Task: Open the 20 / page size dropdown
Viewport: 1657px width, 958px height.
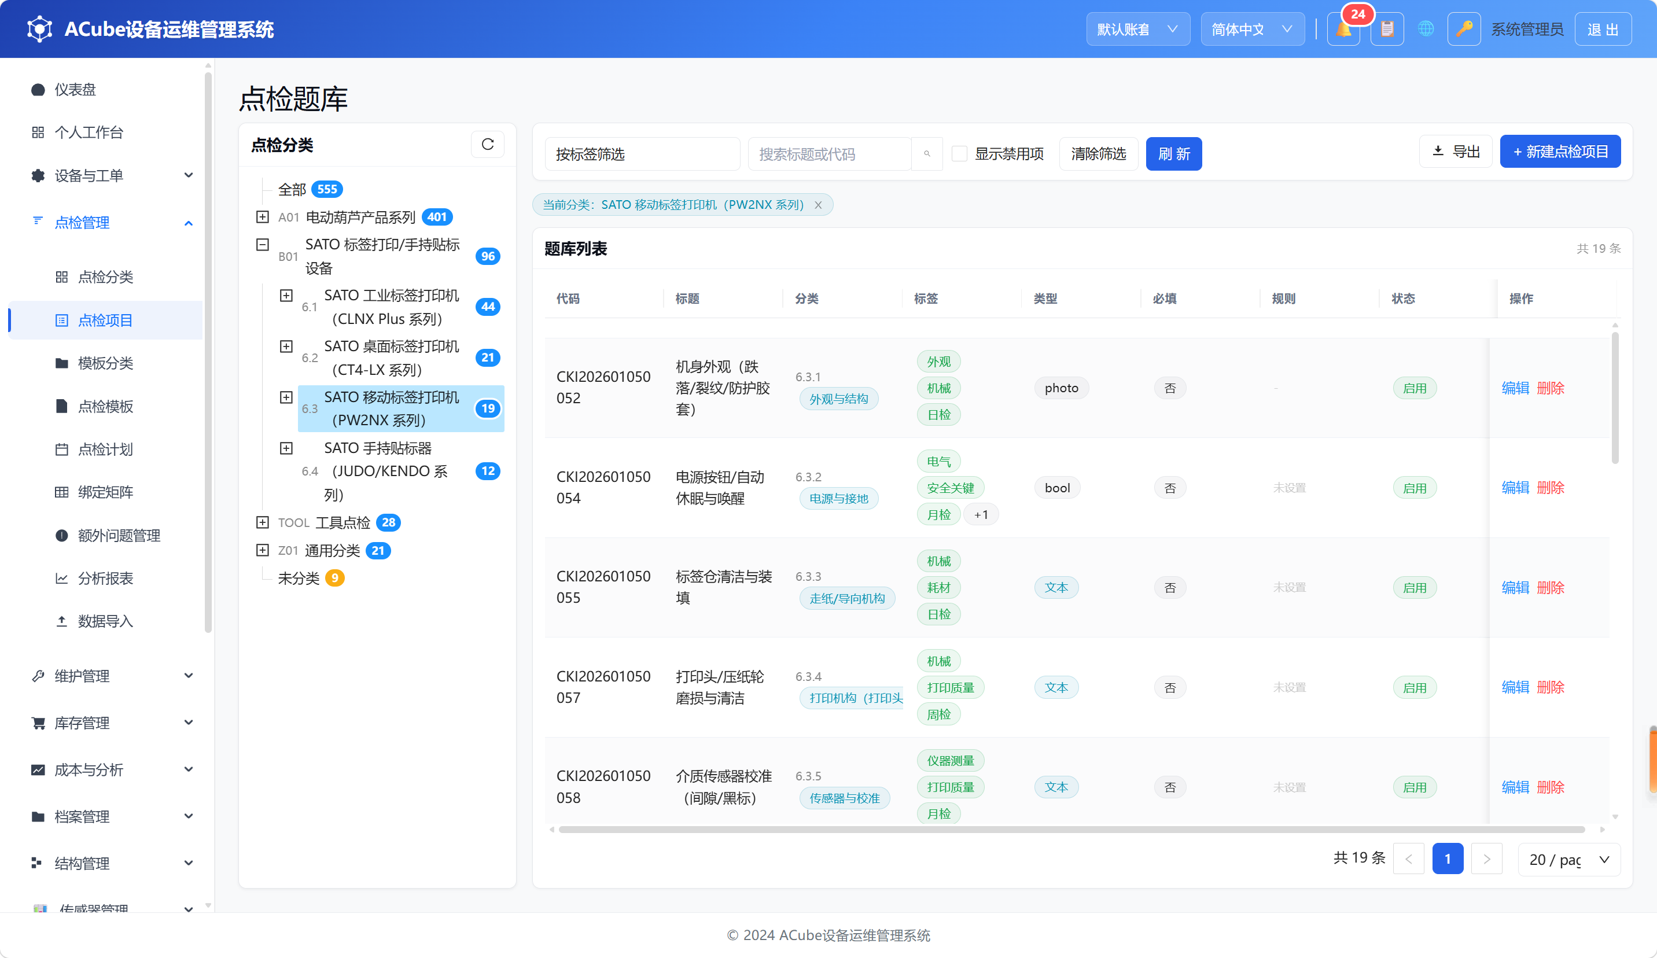Action: (x=1568, y=860)
